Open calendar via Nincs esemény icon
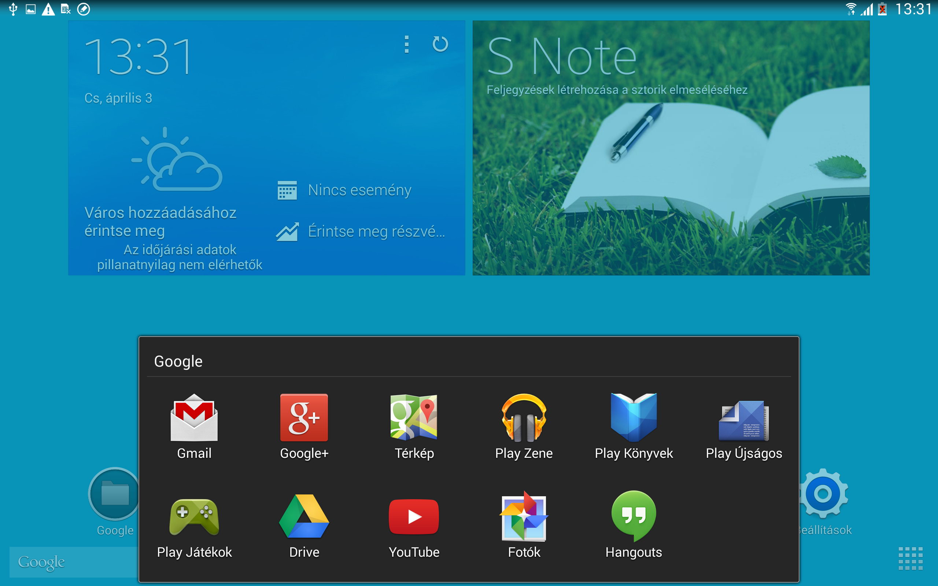938x586 pixels. click(x=287, y=190)
